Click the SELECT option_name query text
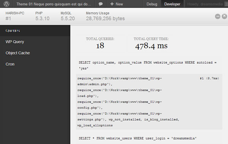 tap(147, 66)
